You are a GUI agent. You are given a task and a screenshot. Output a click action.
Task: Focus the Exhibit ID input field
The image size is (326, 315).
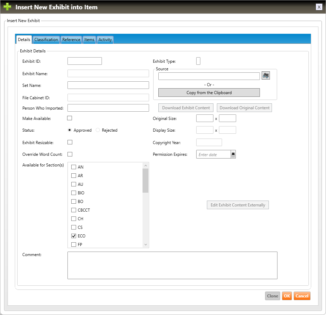coord(85,61)
